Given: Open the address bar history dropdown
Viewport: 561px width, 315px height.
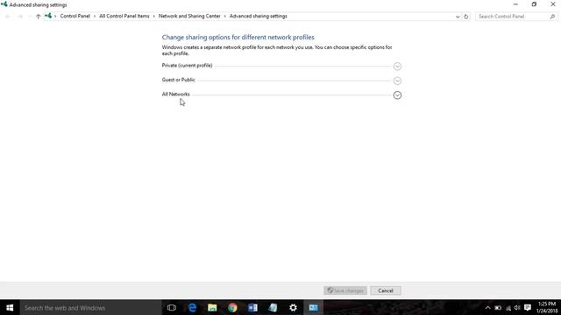Looking at the screenshot, I should (458, 17).
